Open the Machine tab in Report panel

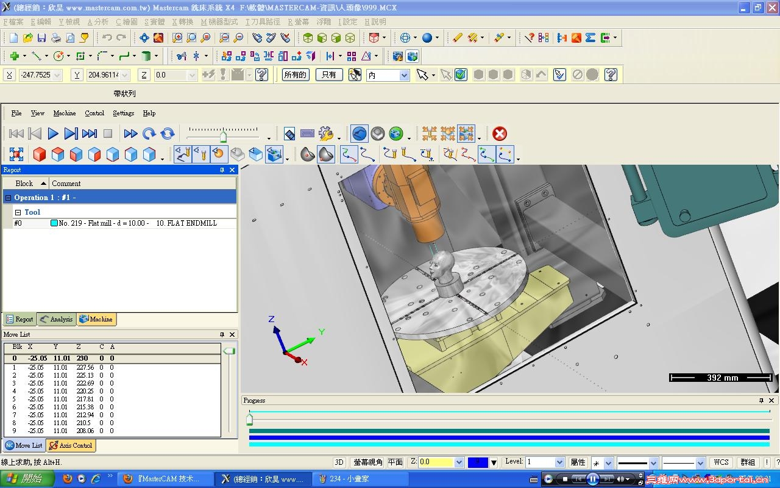click(x=96, y=319)
